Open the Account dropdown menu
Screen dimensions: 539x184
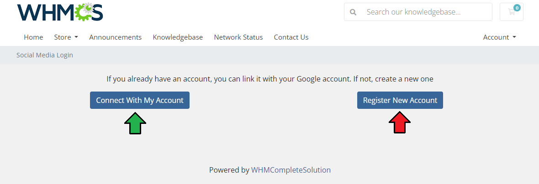(x=499, y=37)
